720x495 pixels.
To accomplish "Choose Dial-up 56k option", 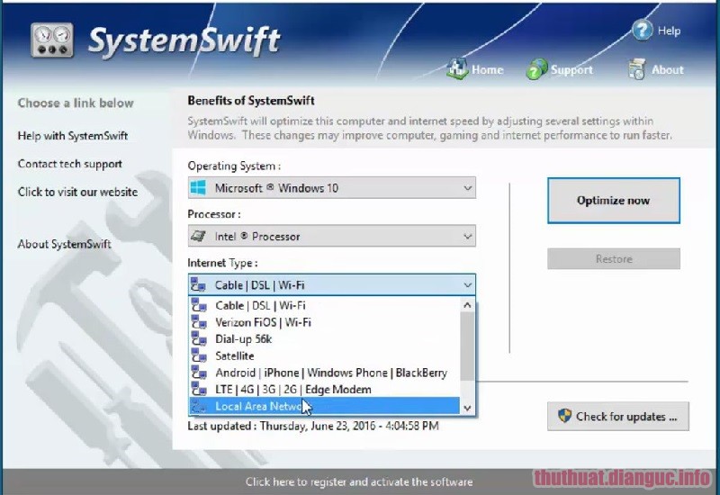I will (x=325, y=339).
